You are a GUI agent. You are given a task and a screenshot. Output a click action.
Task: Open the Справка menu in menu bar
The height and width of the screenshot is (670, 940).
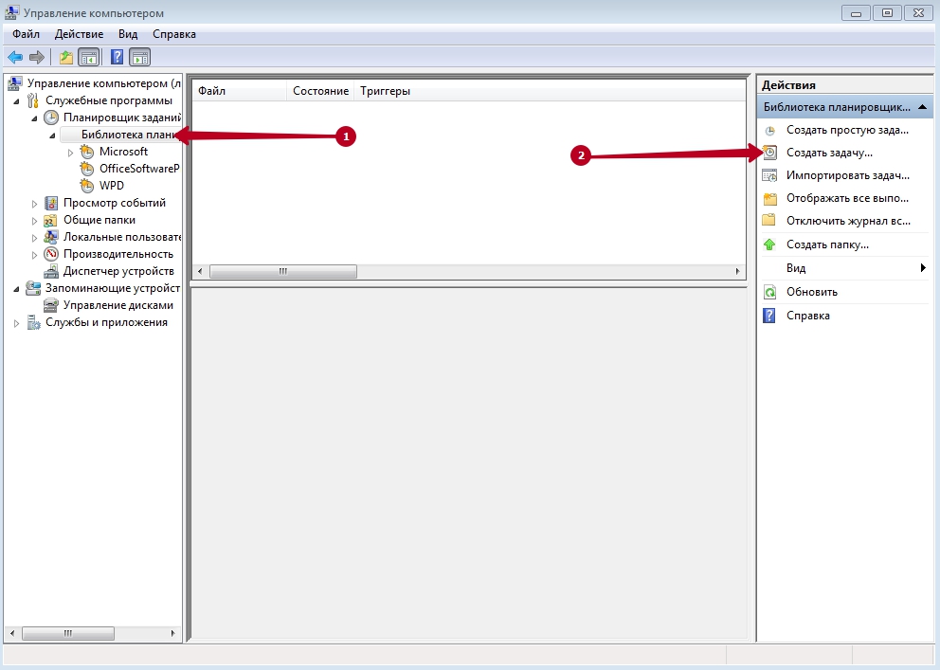coord(173,34)
